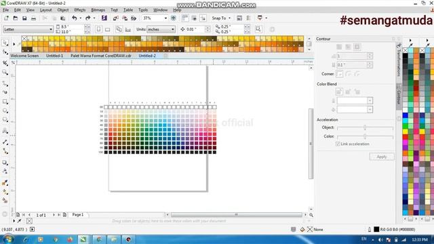Switch to the Welcome Screen tab
434x244 pixels.
(x=24, y=56)
